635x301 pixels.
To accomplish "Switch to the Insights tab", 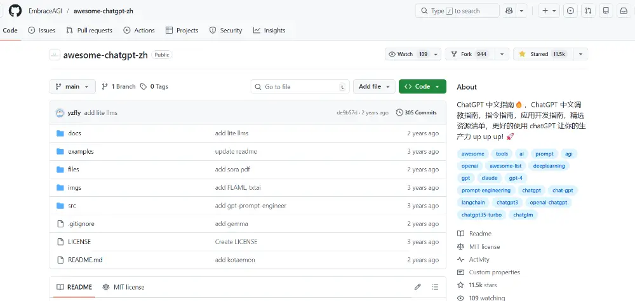I will [x=269, y=30].
